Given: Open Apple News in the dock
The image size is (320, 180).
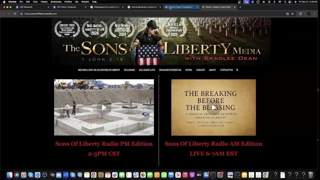Looking at the screenshot, I should tap(178, 175).
